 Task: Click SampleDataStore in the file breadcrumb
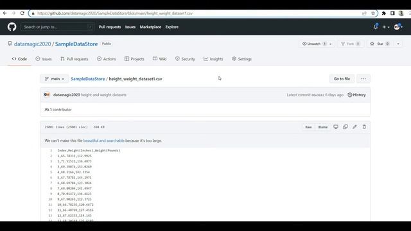[x=88, y=79]
